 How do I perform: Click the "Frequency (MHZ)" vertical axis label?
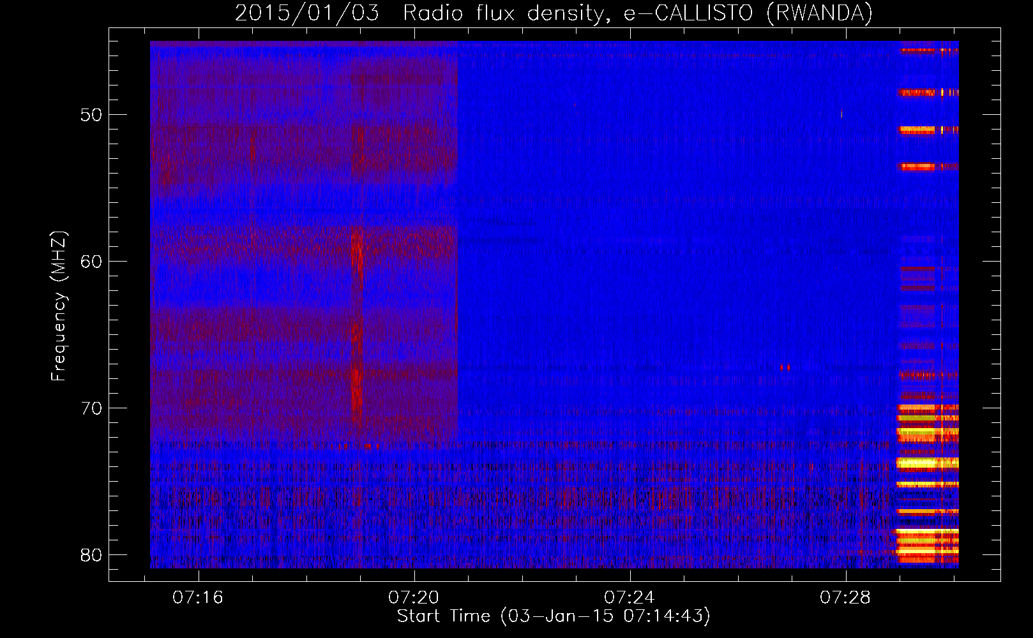click(59, 306)
